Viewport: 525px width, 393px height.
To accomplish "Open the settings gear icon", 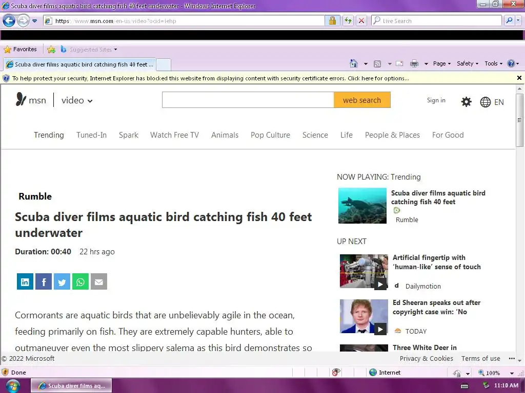I will click(x=466, y=102).
